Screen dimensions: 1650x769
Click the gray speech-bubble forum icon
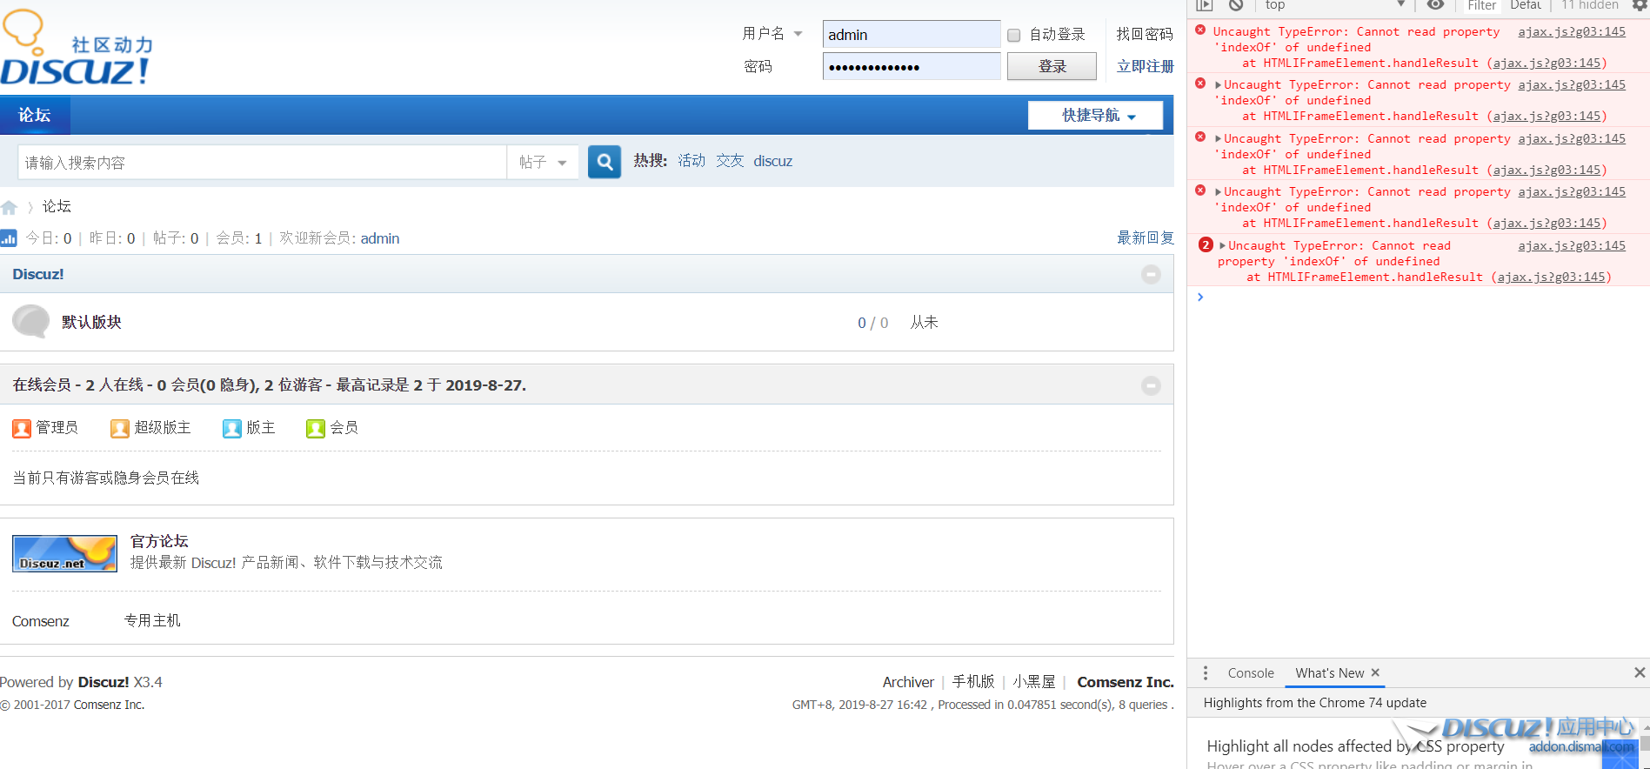pyautogui.click(x=31, y=322)
